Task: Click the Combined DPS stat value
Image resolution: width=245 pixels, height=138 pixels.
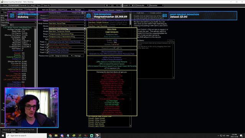Action: click(26, 47)
